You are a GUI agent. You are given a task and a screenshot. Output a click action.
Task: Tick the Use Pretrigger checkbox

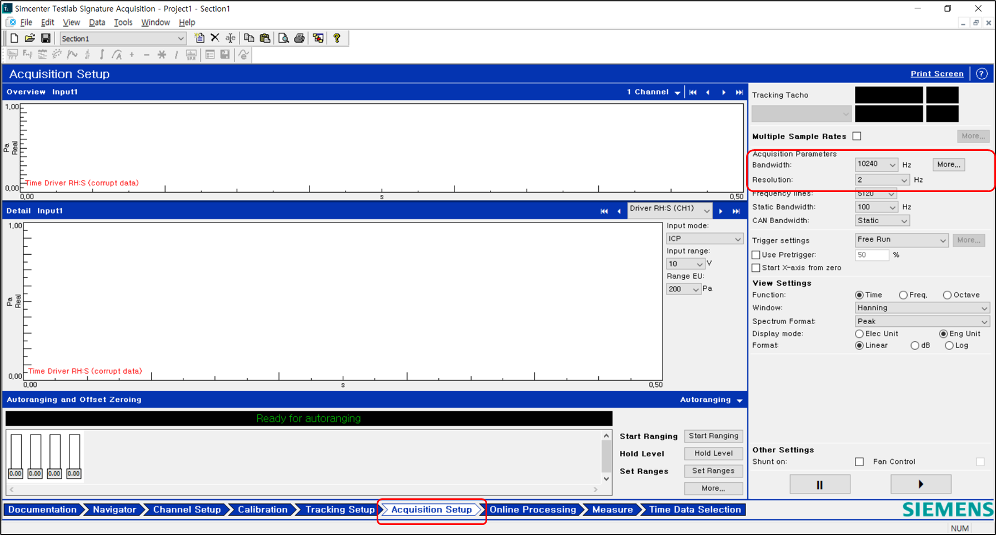756,255
